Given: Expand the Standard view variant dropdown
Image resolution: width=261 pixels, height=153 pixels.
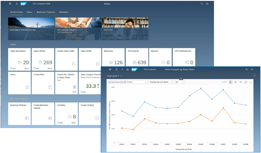Looking at the screenshot, I should (x=121, y=76).
